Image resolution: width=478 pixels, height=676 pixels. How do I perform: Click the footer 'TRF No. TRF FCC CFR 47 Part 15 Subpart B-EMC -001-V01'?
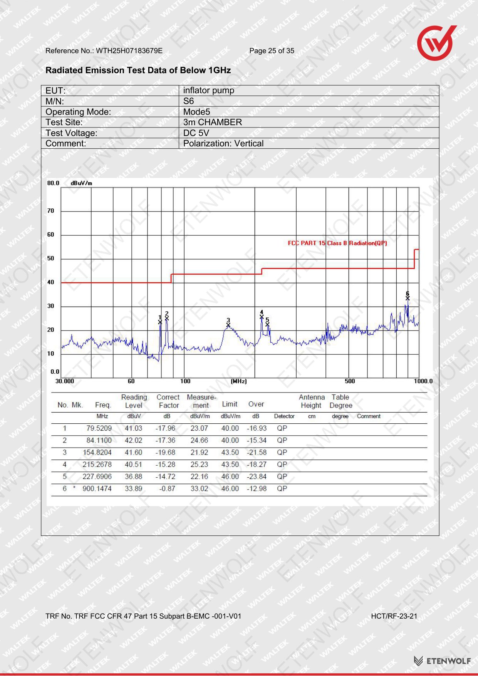coord(143,616)
